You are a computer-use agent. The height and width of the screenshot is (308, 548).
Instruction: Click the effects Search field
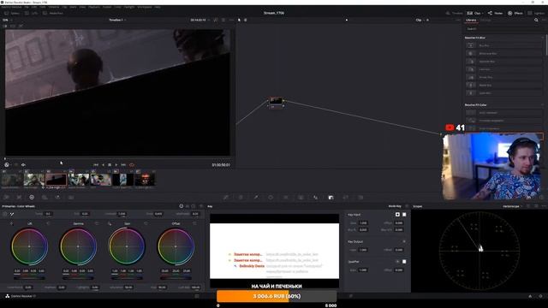503,28
